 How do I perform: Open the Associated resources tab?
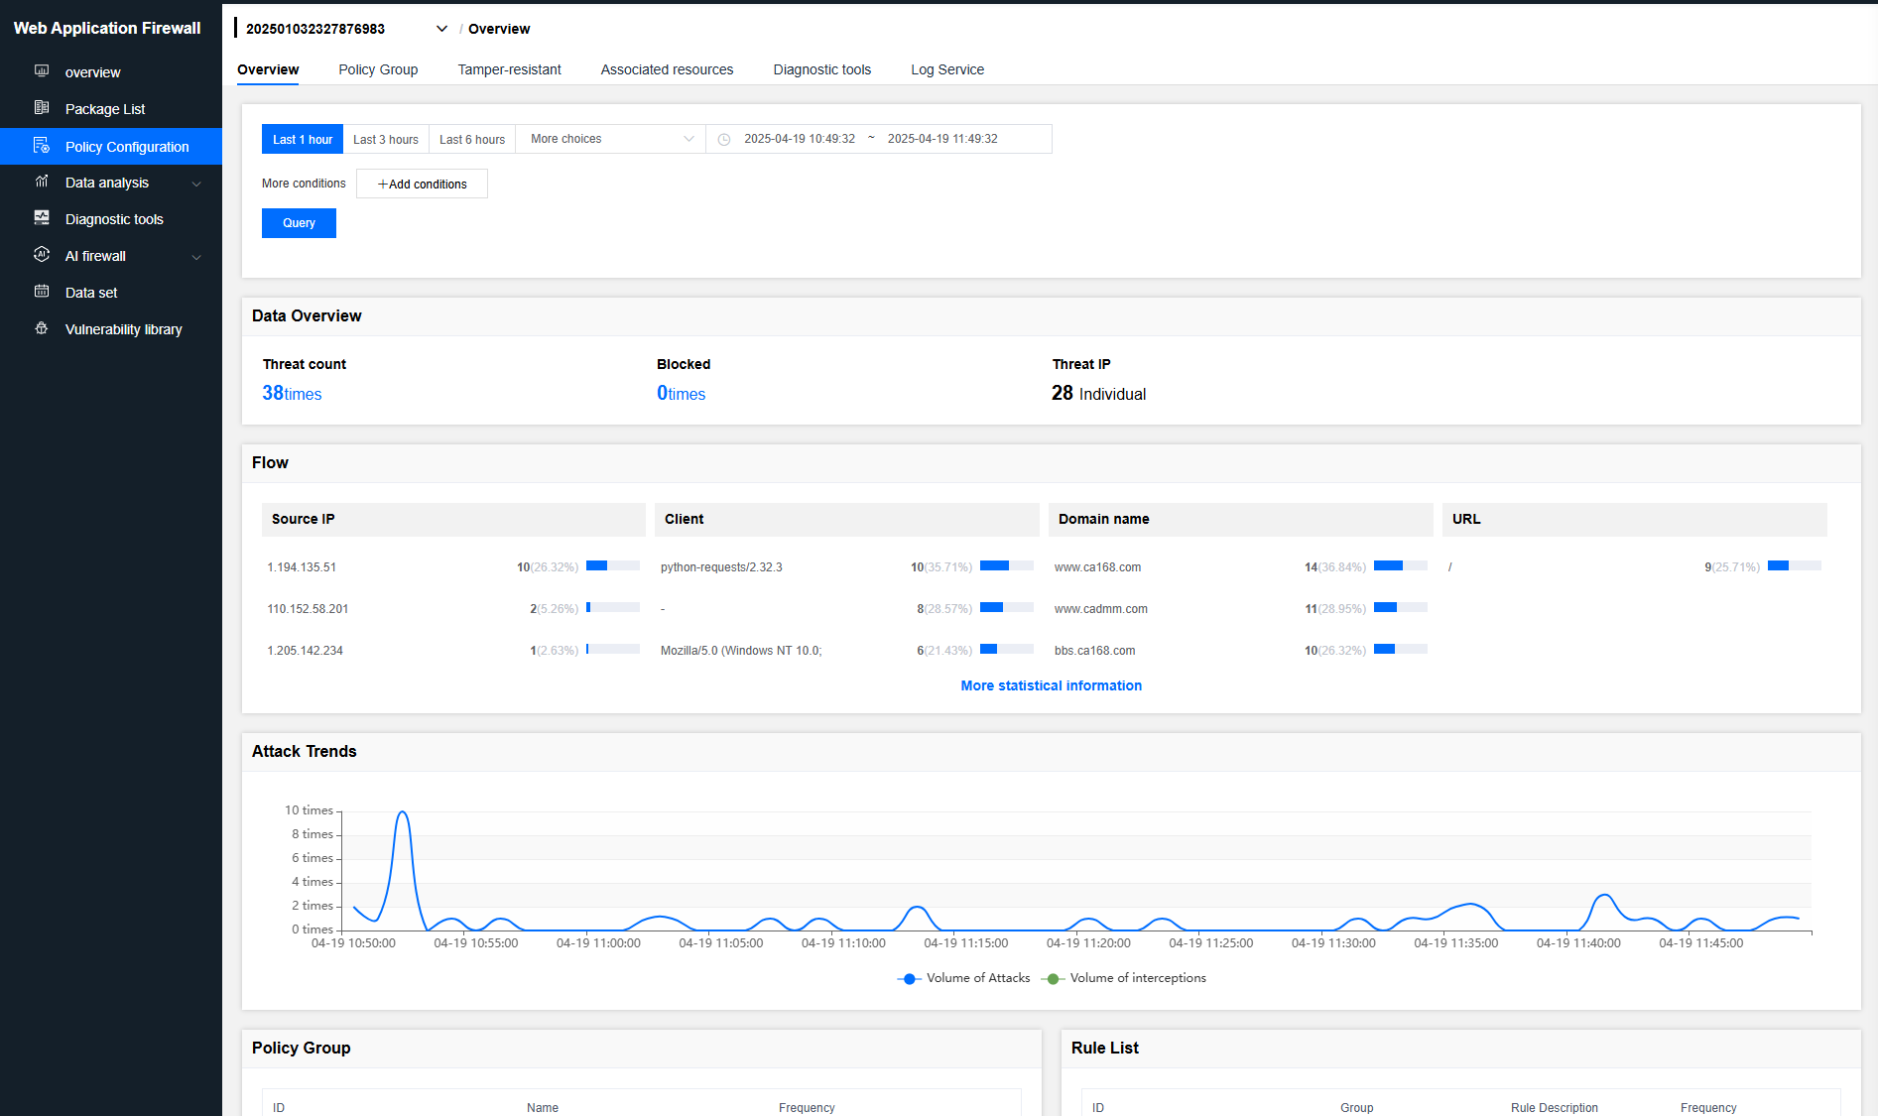tap(667, 69)
